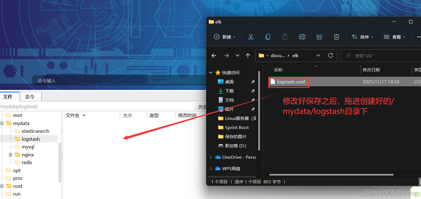
Task: Open the See more ellipsis menu
Action: tap(419, 37)
